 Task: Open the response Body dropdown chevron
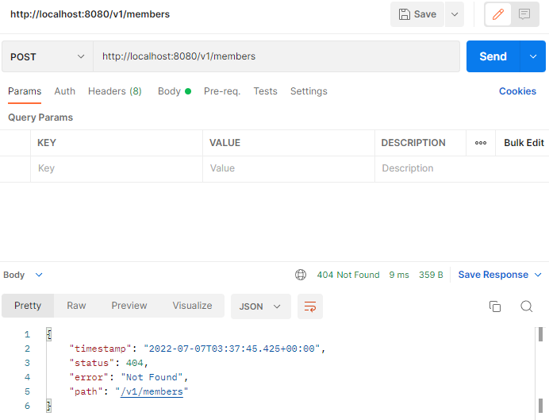tap(39, 275)
